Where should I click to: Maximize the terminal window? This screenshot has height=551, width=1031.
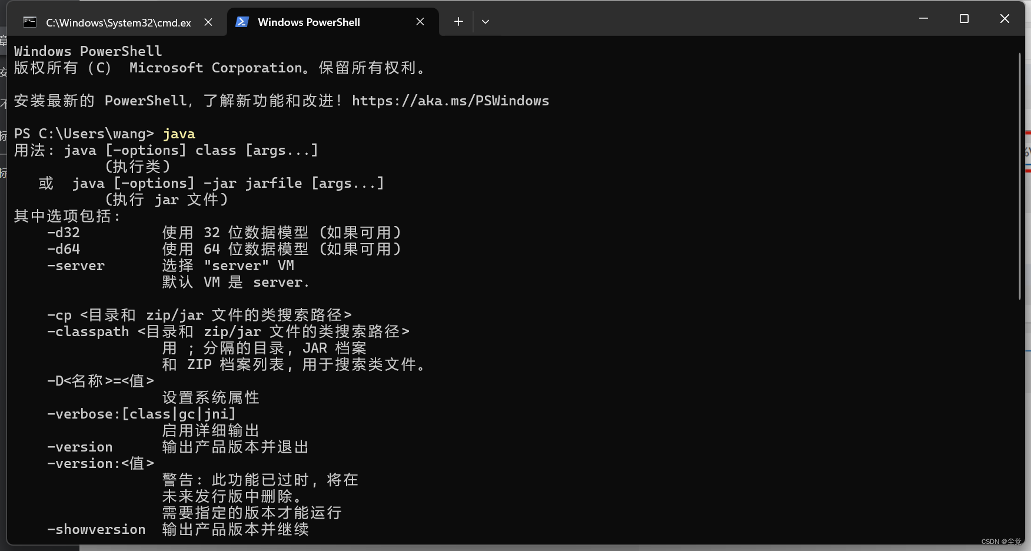coord(963,18)
